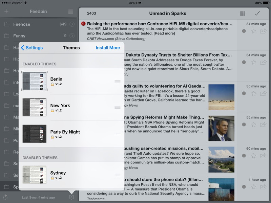The width and height of the screenshot is (271, 203).
Task: Star the Dakota Dynasty Trusts article
Action: tap(253, 62)
